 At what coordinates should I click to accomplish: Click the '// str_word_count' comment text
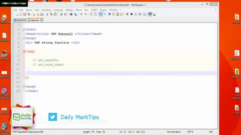click(x=48, y=64)
